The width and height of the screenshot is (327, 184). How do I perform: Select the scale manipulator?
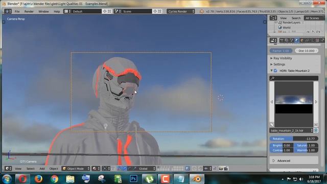pos(134,168)
